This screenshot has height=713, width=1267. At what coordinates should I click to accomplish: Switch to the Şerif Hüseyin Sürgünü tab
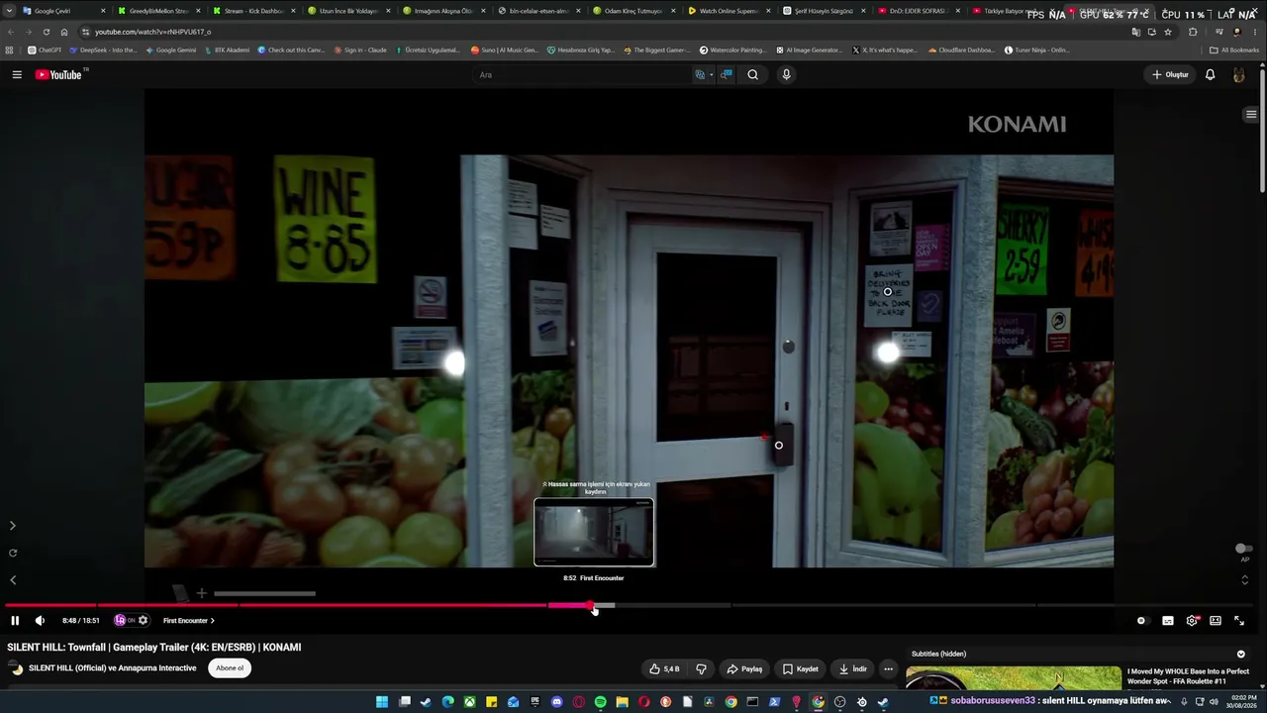coord(824,11)
